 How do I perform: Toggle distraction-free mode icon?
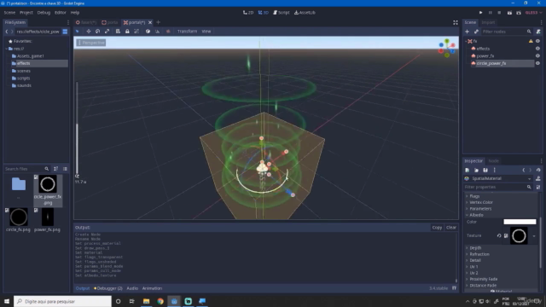pos(456,22)
